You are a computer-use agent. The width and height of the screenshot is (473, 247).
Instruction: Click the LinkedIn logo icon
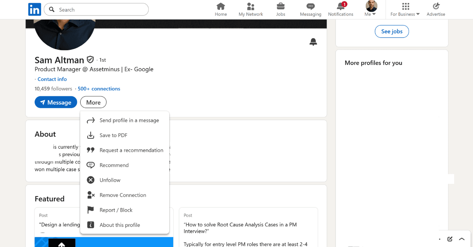pos(34,10)
